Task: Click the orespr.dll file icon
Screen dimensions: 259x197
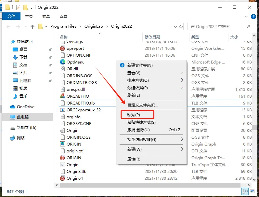Action: coord(63,90)
